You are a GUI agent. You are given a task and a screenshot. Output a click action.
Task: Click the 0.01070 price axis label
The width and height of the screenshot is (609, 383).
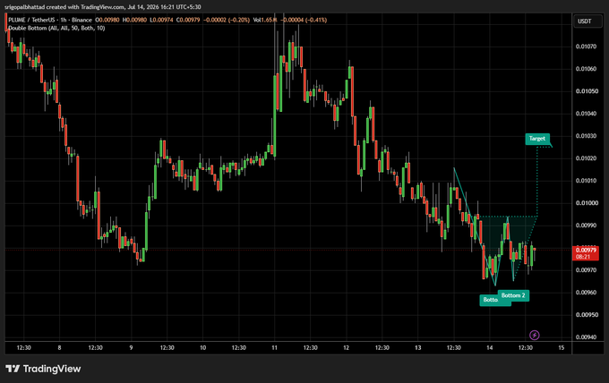pyautogui.click(x=586, y=47)
